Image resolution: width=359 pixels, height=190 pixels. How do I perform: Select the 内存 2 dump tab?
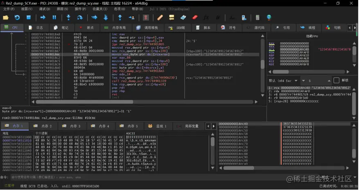[x=43, y=126]
